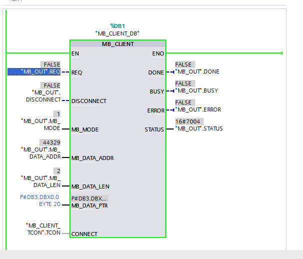Click the BUSY output pin label
Image resolution: width=303 pixels, height=259 pixels.
point(157,91)
